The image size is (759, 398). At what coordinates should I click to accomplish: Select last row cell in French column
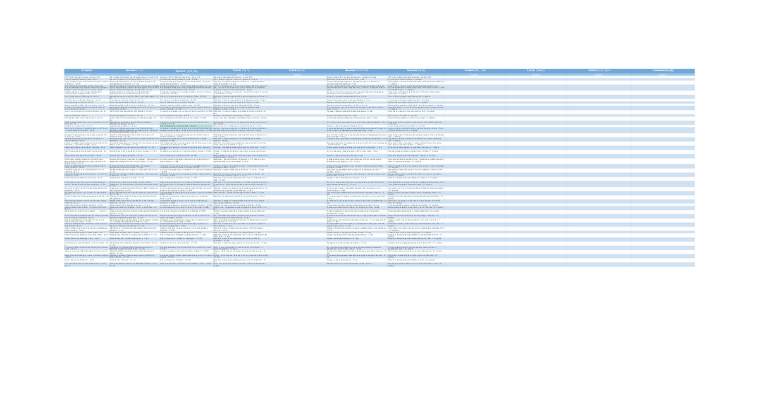[241, 265]
